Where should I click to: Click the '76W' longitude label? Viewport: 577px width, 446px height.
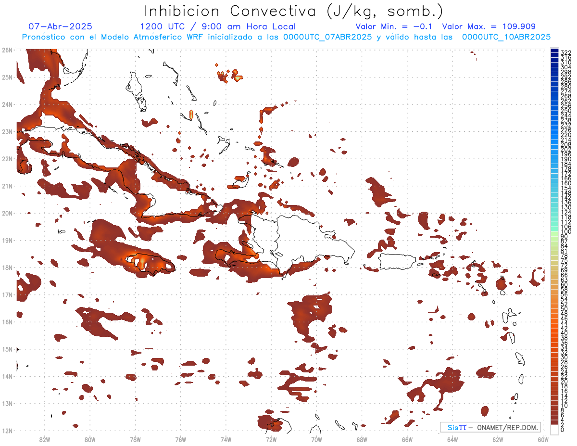180,439
